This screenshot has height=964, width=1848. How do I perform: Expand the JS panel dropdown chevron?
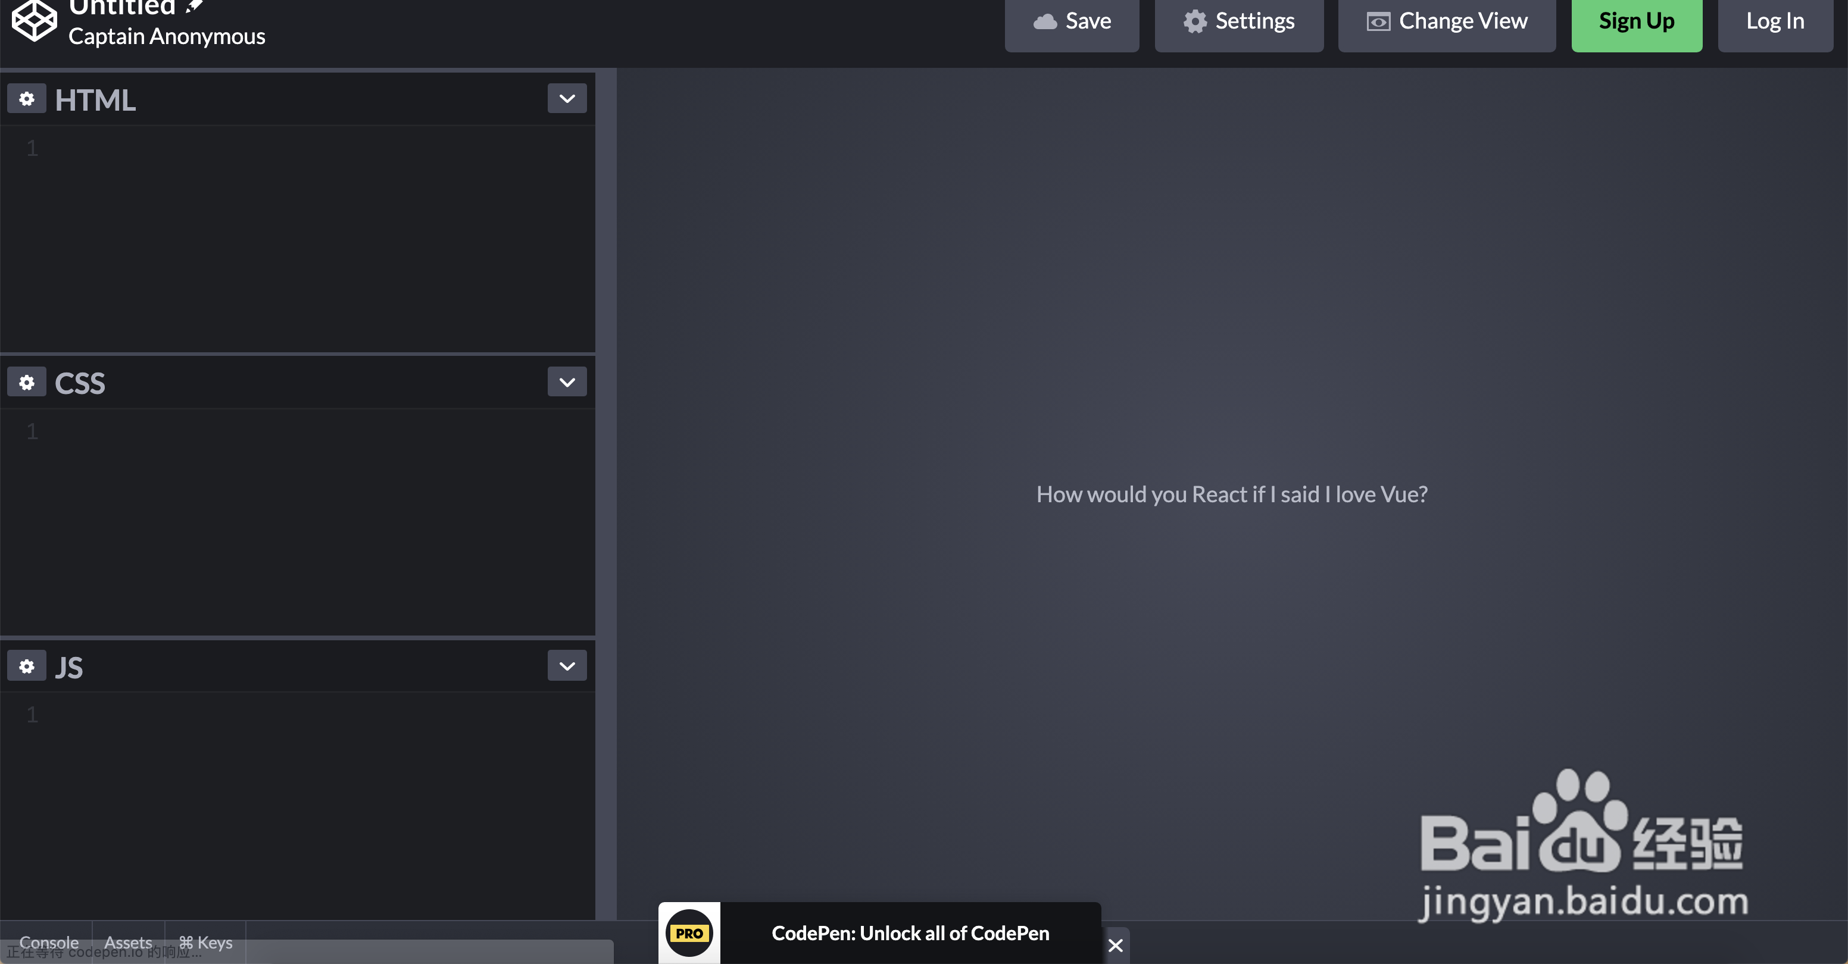pos(567,666)
